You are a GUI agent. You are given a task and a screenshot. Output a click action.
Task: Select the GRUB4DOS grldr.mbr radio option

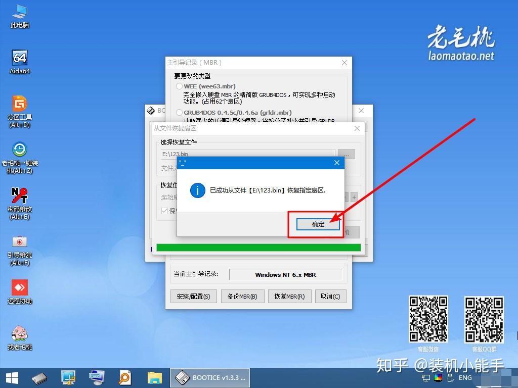coord(180,113)
